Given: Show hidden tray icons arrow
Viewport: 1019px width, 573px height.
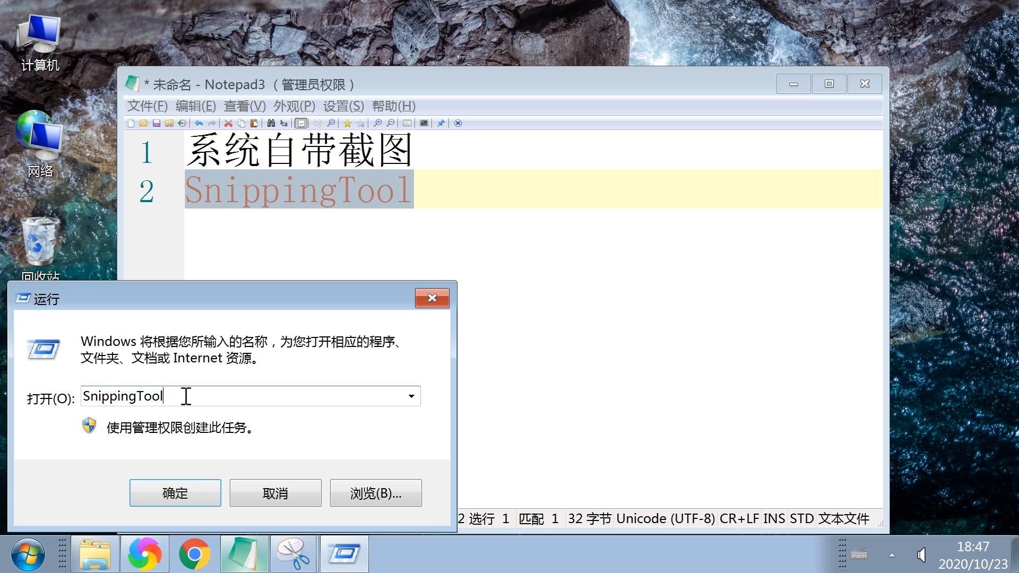Looking at the screenshot, I should (892, 555).
